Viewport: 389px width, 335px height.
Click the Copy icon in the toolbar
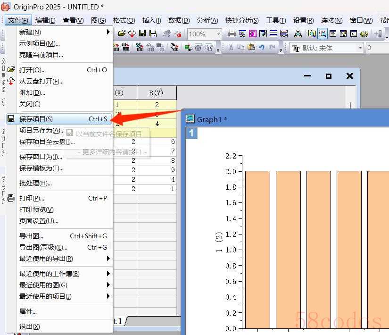click(241, 47)
